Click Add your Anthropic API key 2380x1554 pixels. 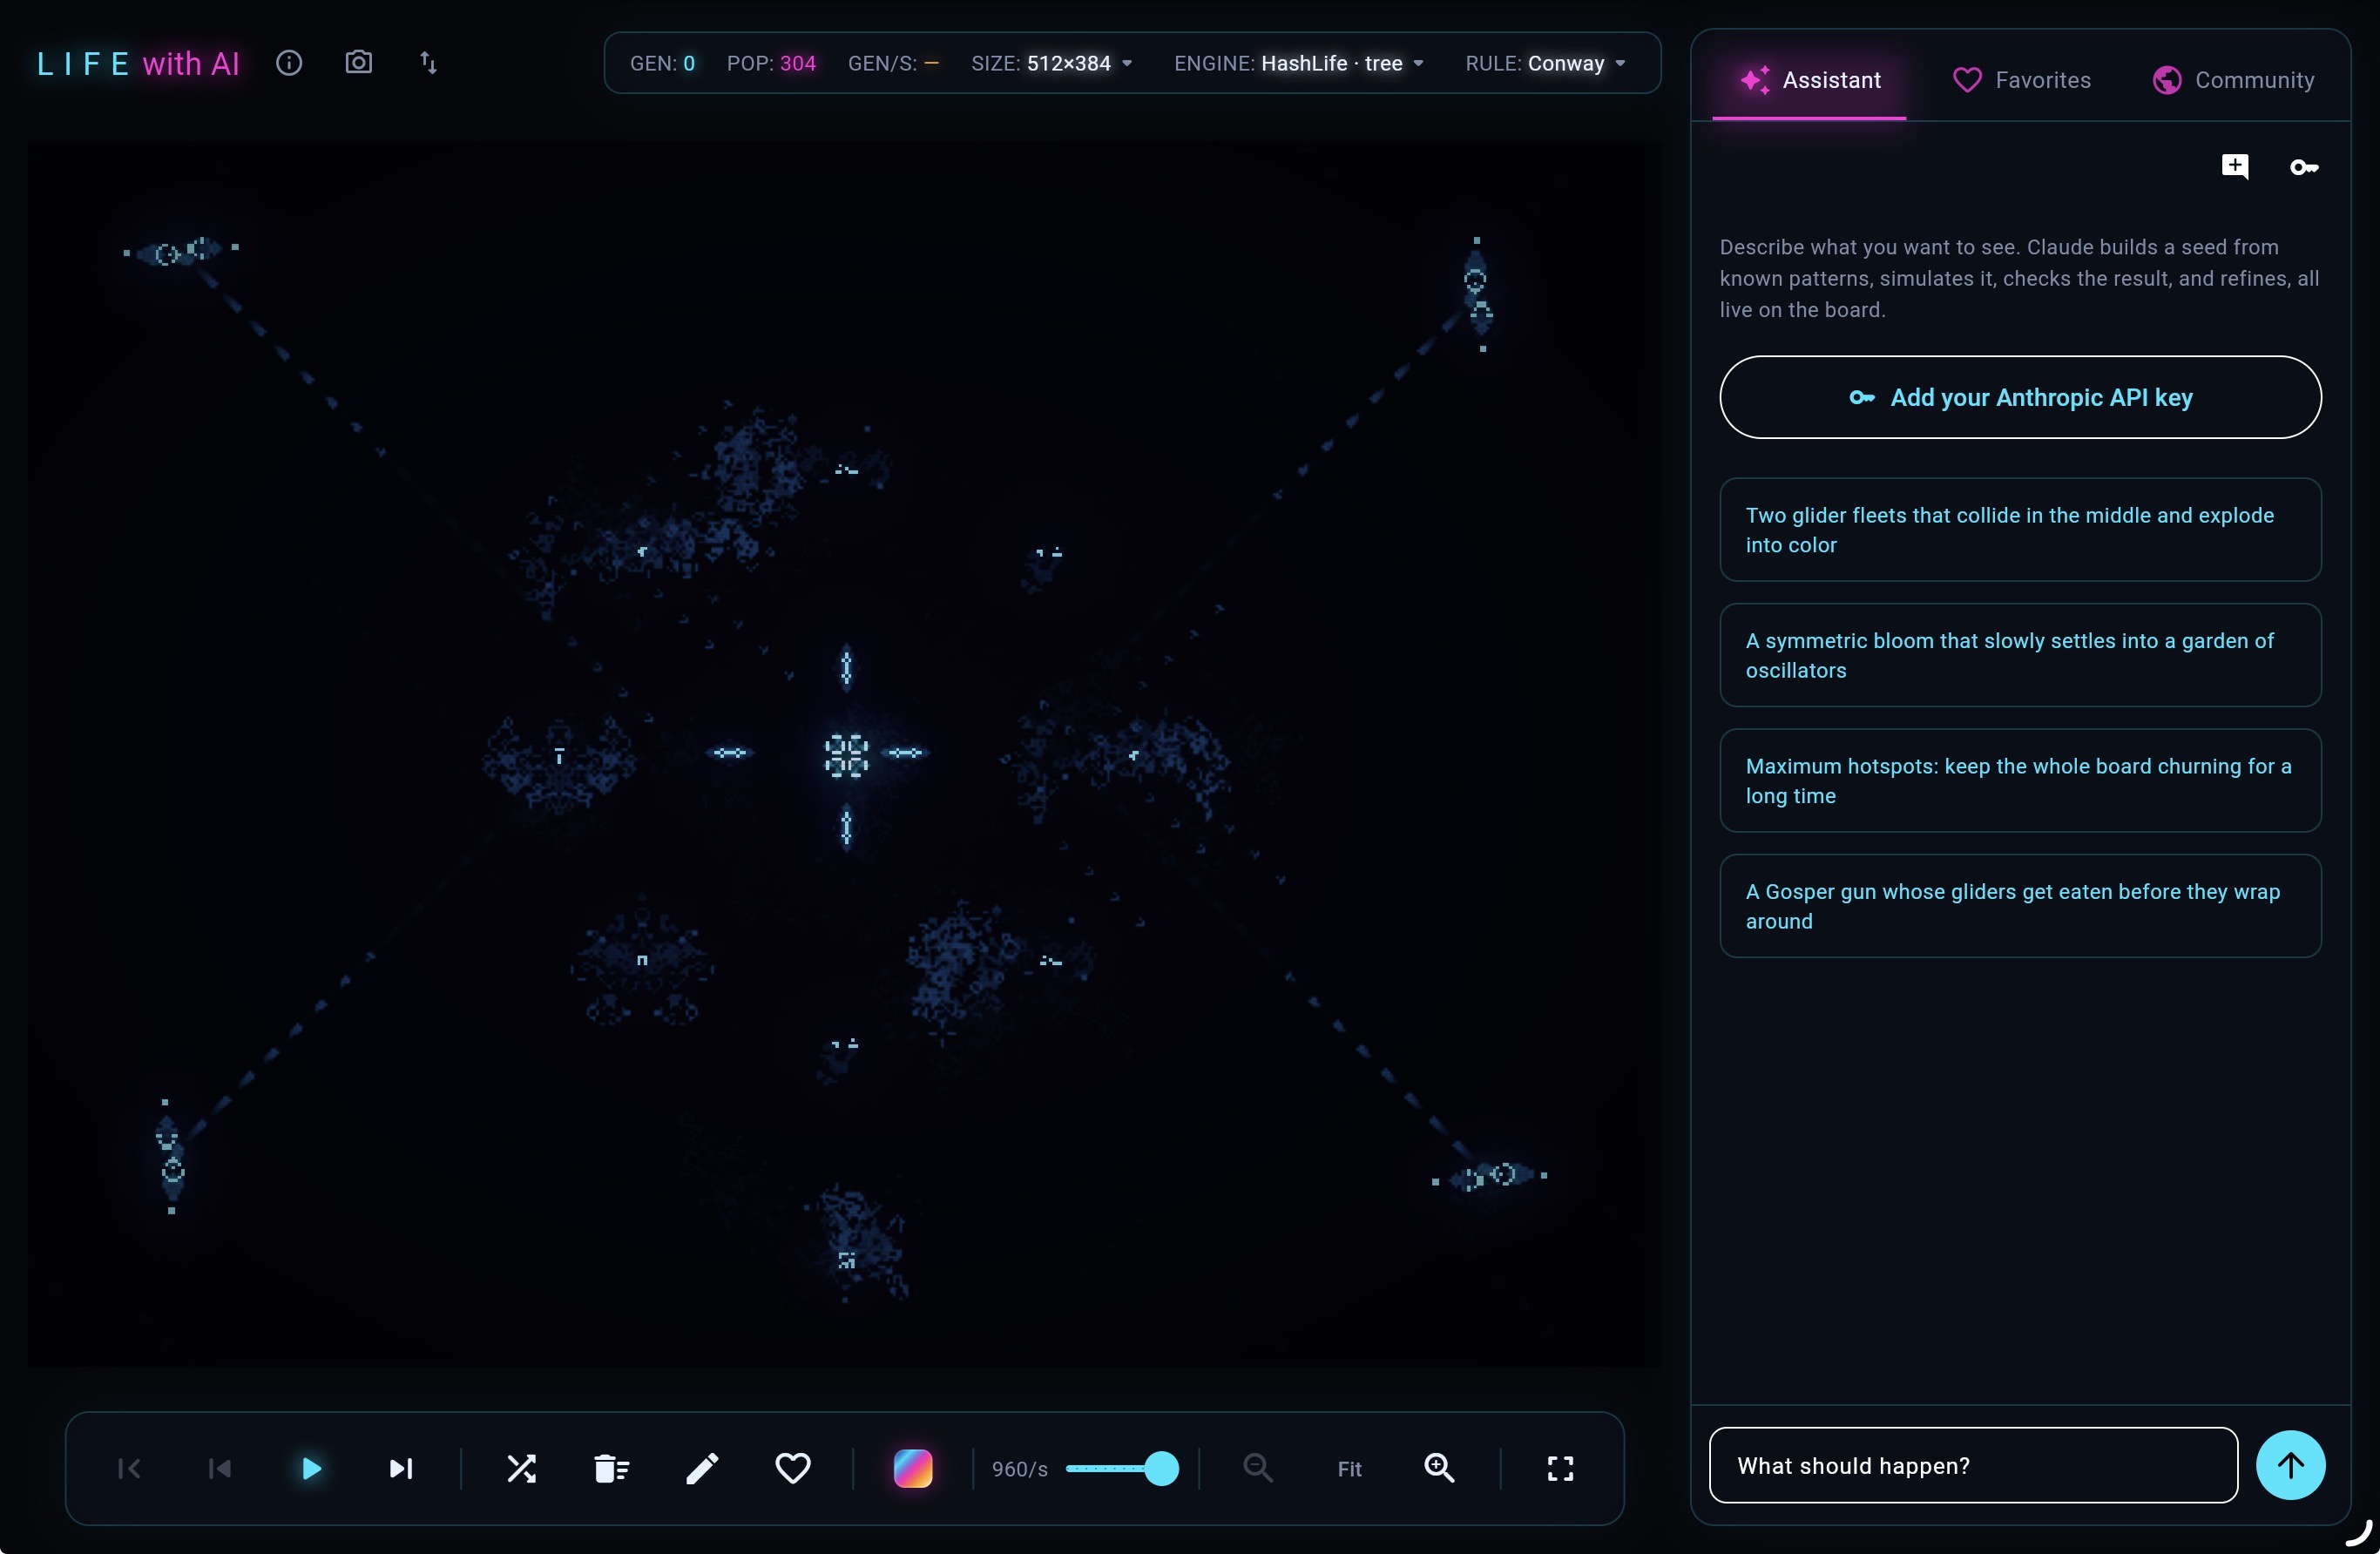click(x=2020, y=397)
